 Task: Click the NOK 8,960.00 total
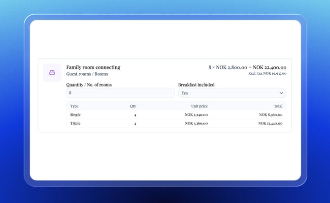coord(271,115)
